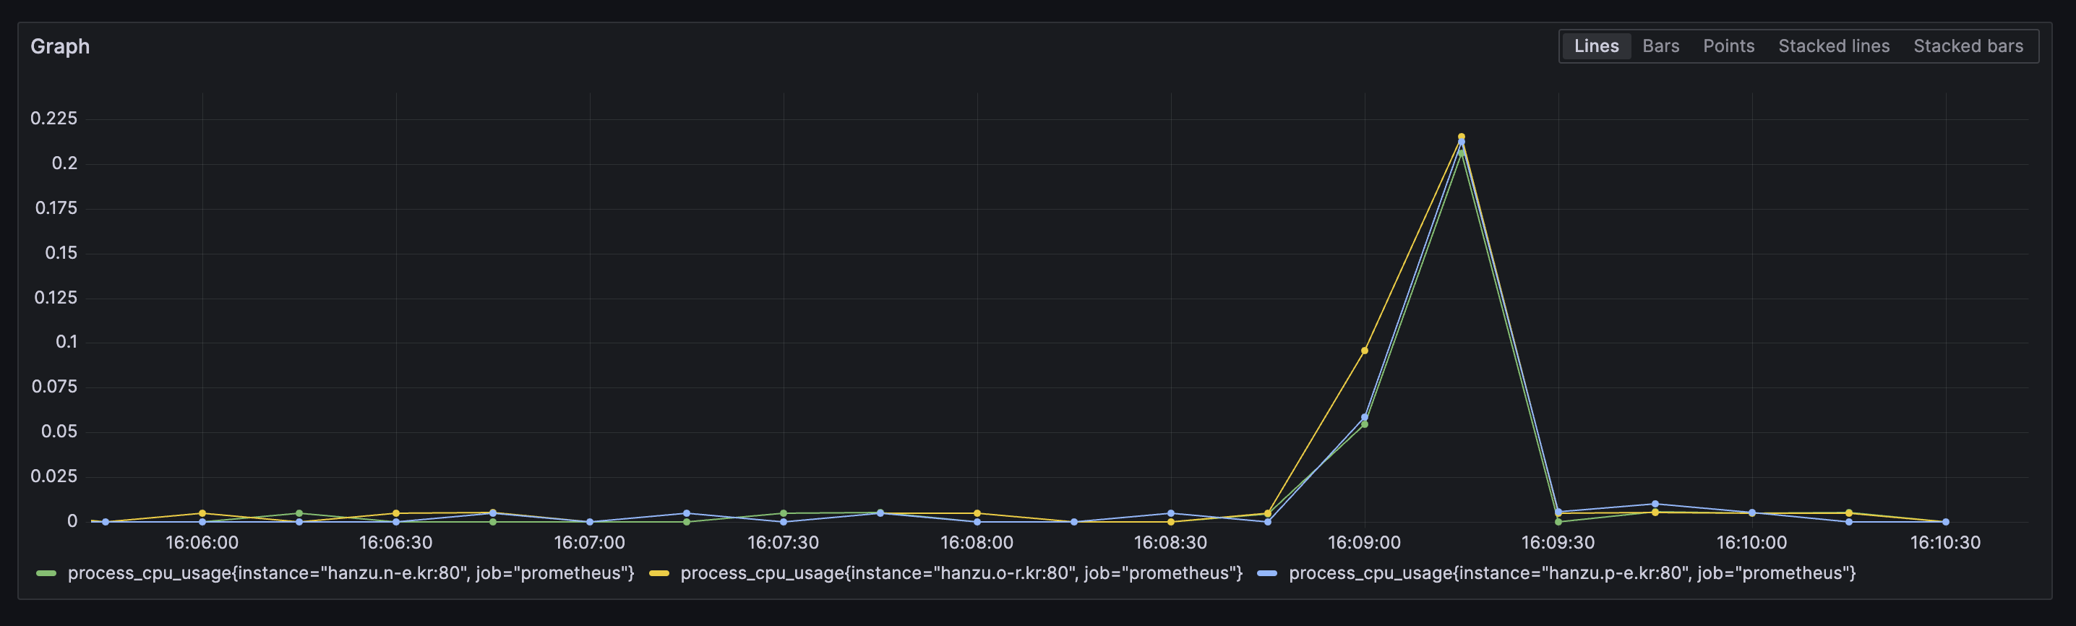2076x626 pixels.
Task: Toggle hanzu.o-r.kr:80 series in legend
Action: pos(961,573)
